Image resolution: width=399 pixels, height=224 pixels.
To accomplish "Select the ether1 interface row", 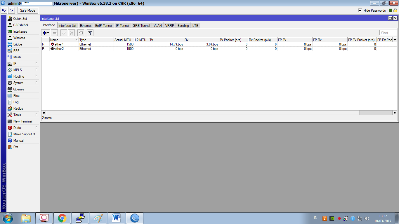I will coord(219,44).
